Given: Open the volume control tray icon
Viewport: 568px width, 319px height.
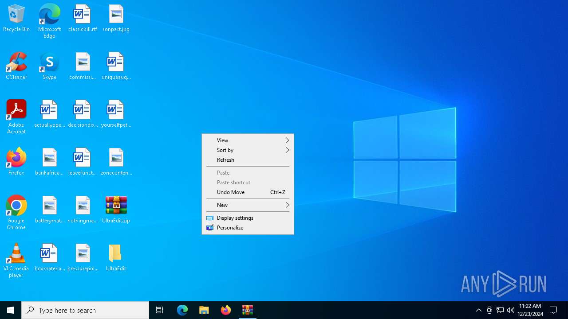Looking at the screenshot, I should 511,310.
